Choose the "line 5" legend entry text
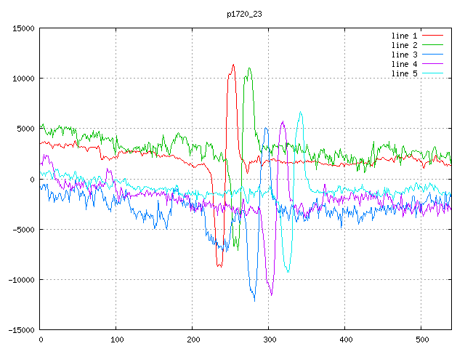 point(405,73)
